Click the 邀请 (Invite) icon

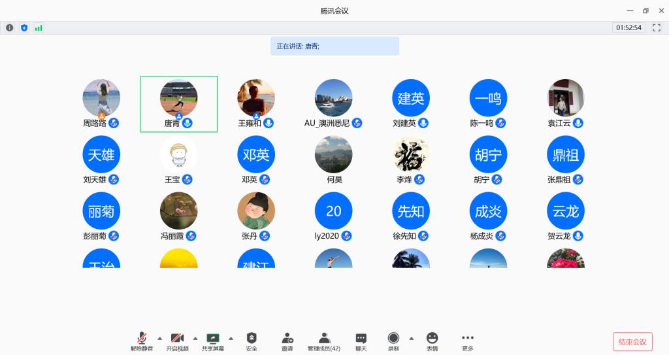287,339
